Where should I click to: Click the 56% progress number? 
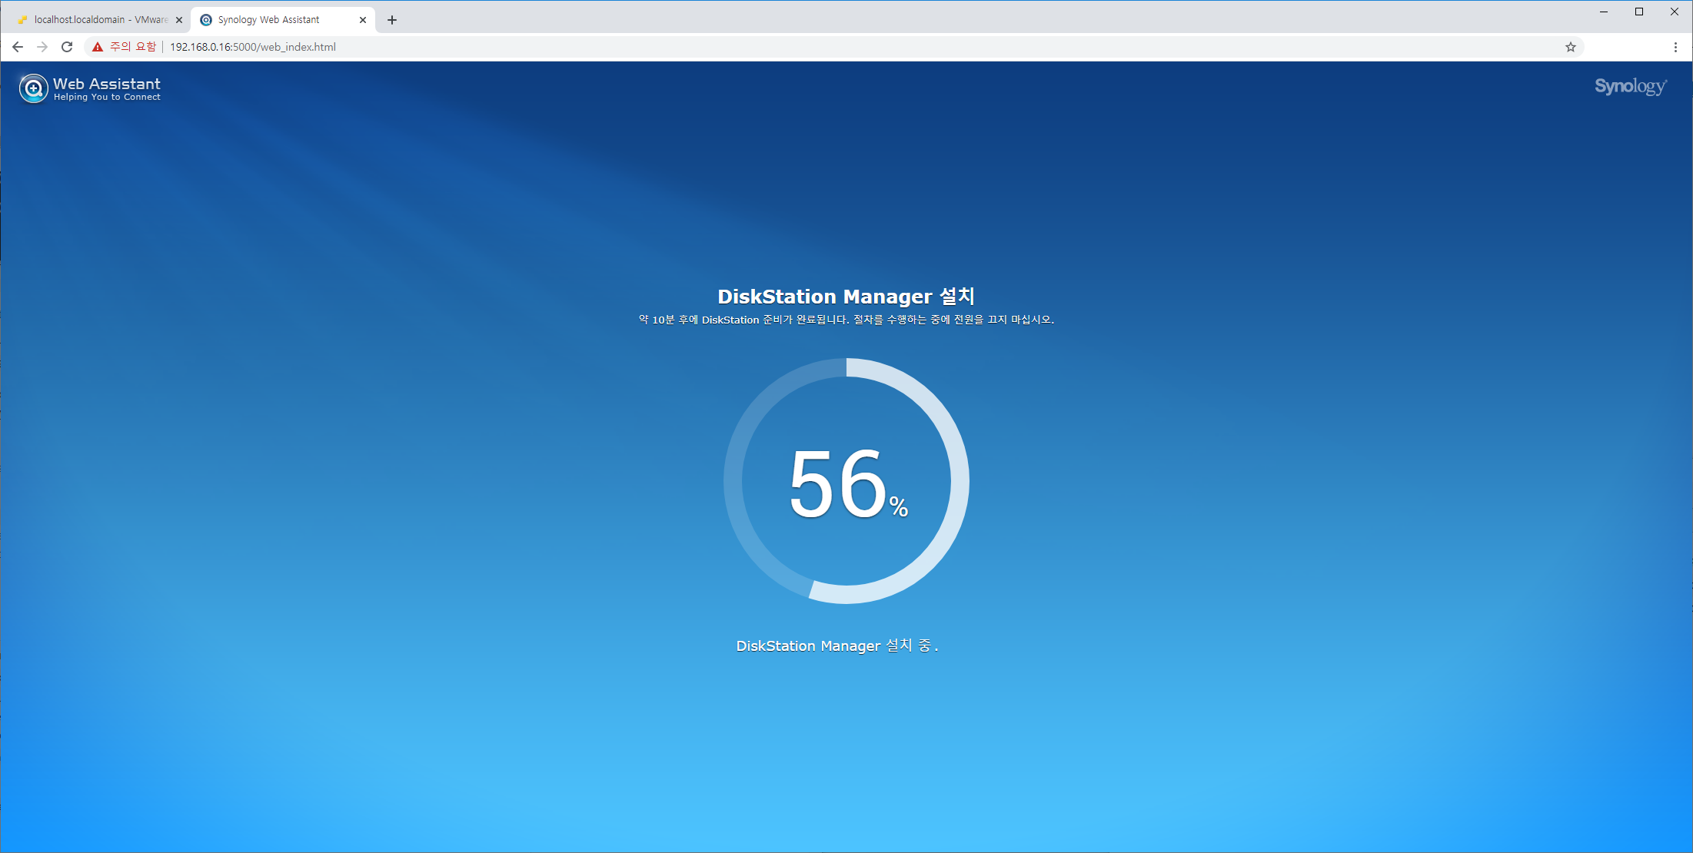[838, 484]
